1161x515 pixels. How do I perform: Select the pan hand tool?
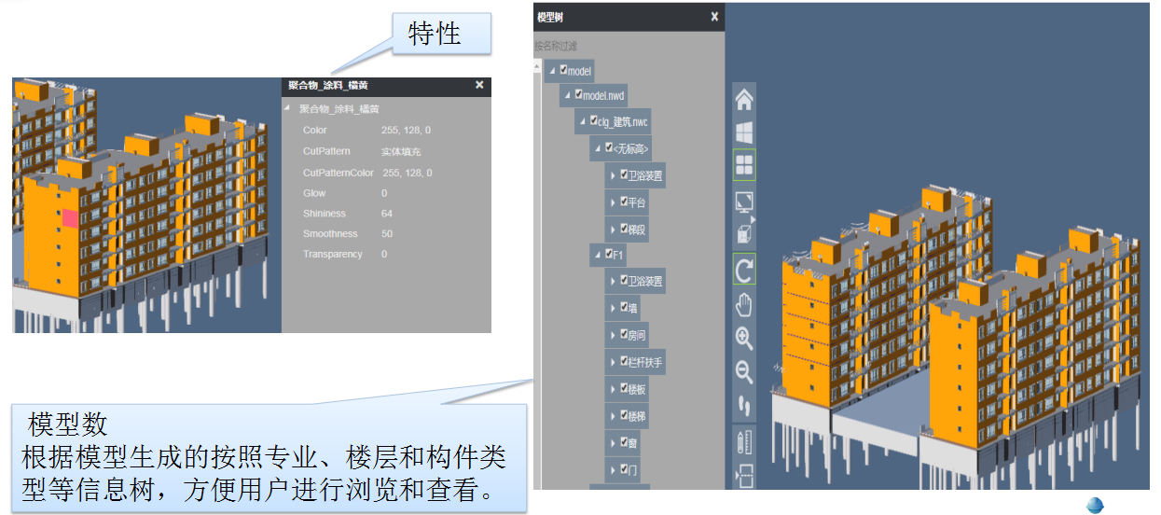pos(744,304)
